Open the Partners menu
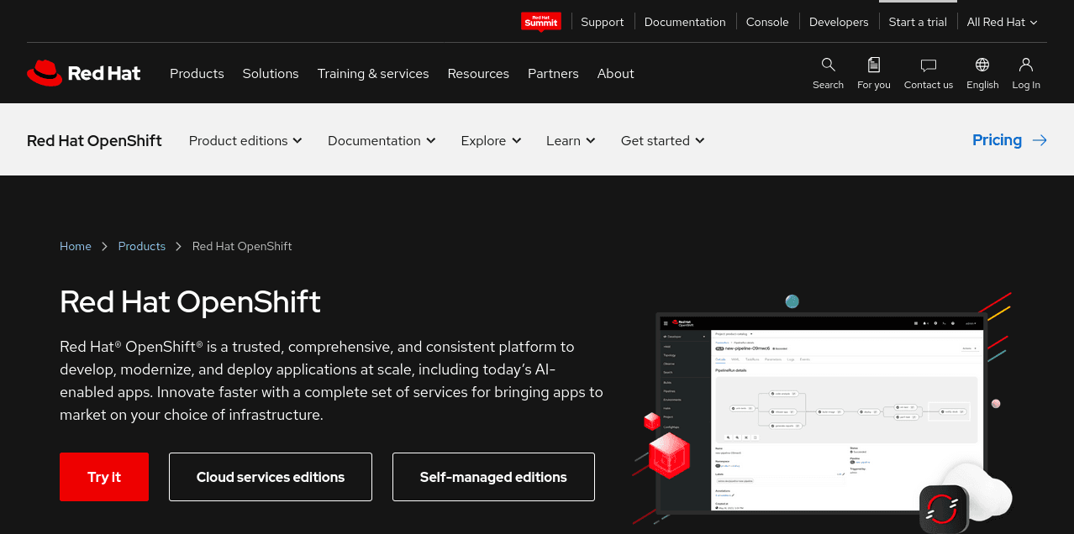Viewport: 1074px width, 534px height. pyautogui.click(x=553, y=73)
